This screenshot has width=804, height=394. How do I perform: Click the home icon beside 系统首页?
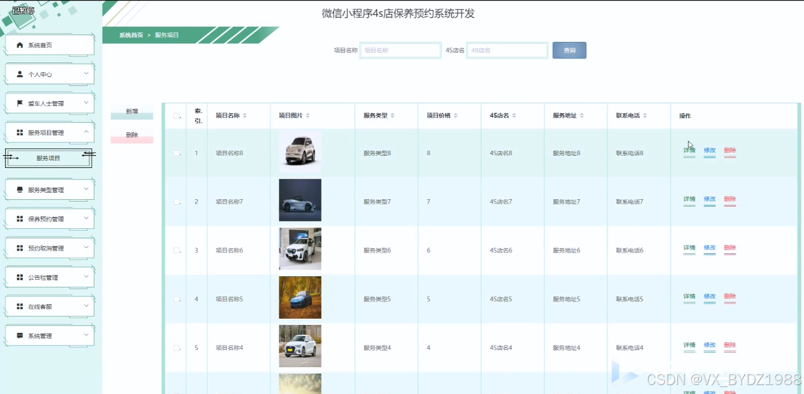click(20, 45)
